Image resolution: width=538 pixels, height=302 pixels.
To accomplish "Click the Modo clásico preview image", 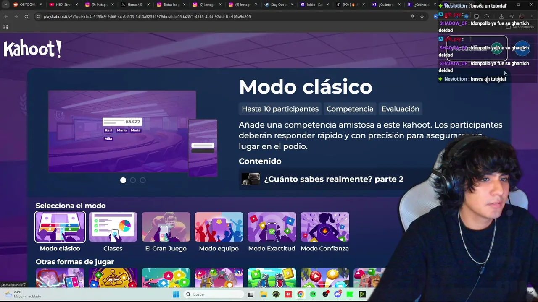I will point(122,131).
